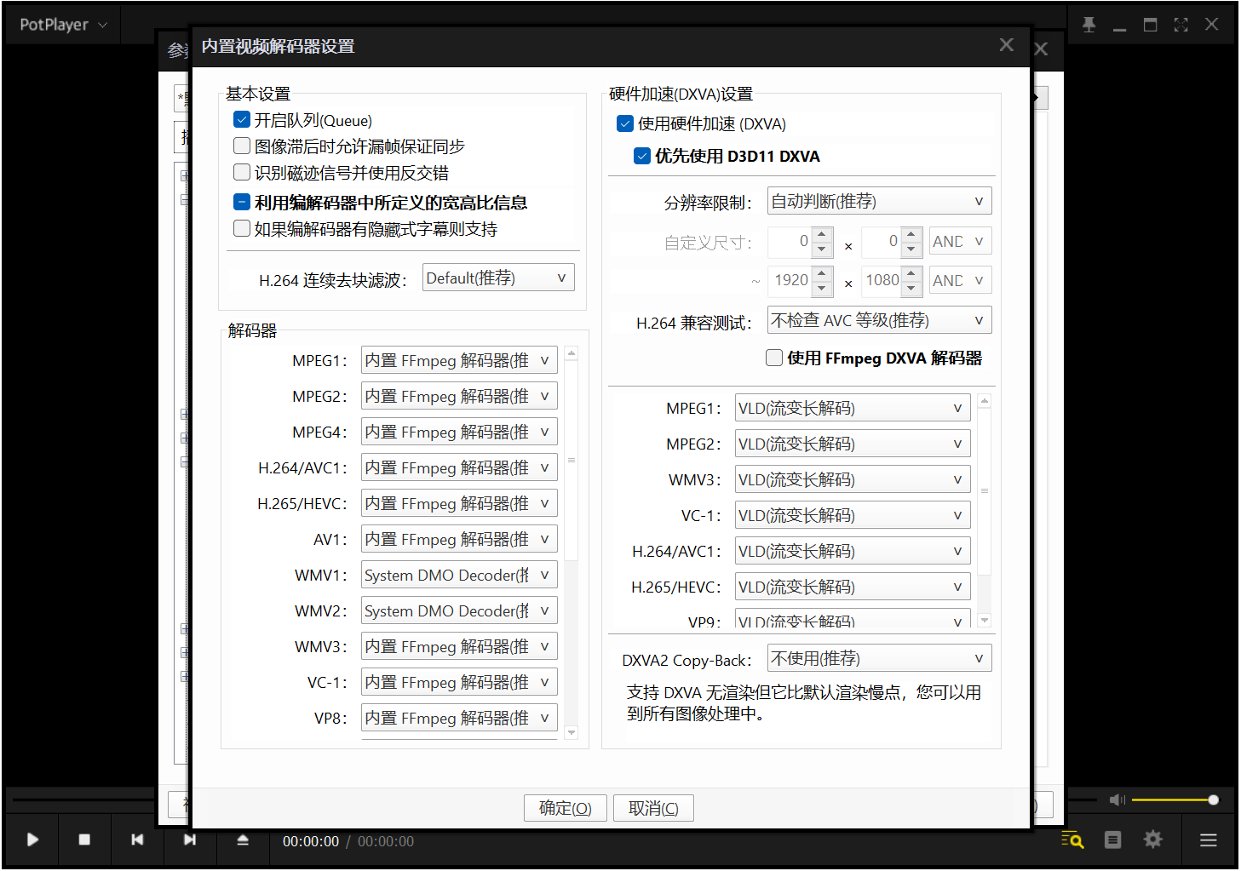
Task: Toggle 使用硬件加速 (DXVA) checkbox
Action: coord(625,123)
